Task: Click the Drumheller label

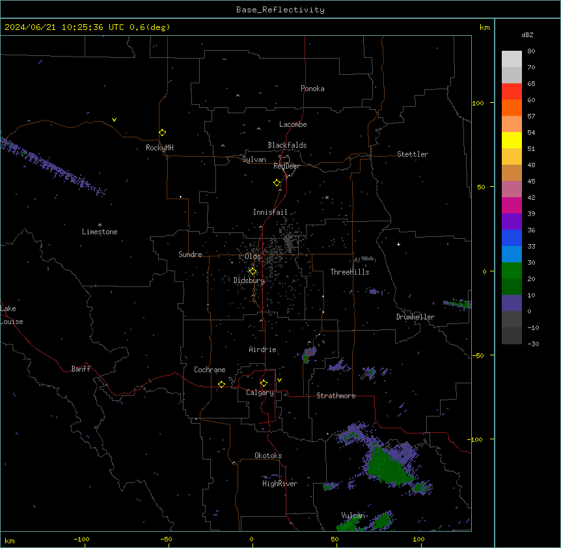Action: pyautogui.click(x=415, y=317)
